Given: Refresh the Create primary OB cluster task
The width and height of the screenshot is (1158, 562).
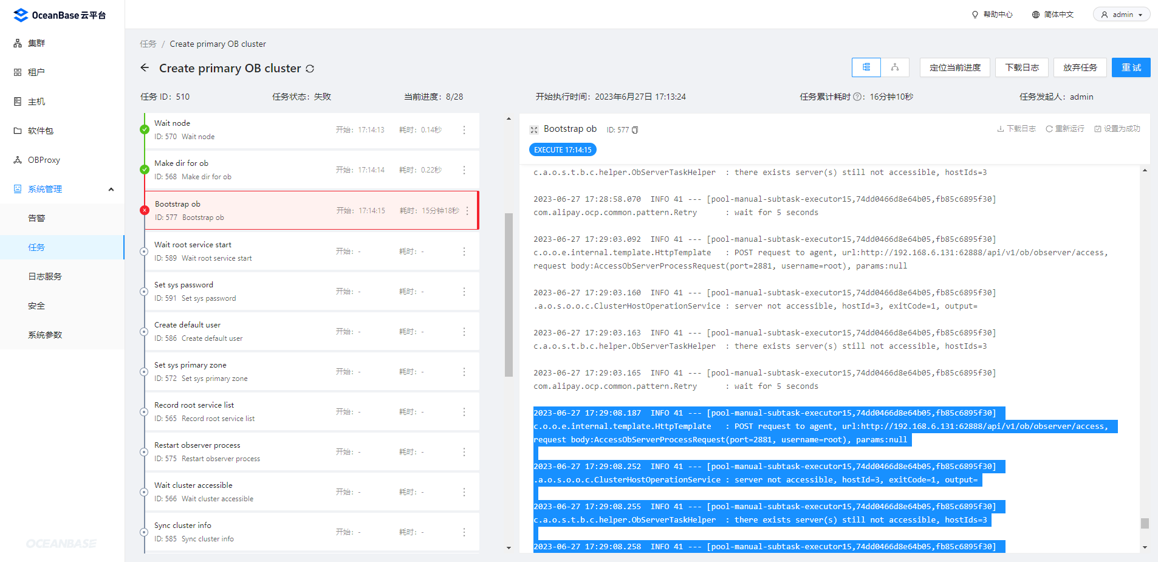Looking at the screenshot, I should pos(310,69).
